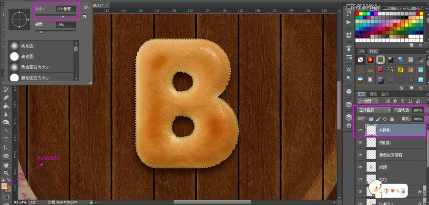This screenshot has height=205, width=429.
Task: Select the Path Selection arrow tool
Action: [6, 147]
